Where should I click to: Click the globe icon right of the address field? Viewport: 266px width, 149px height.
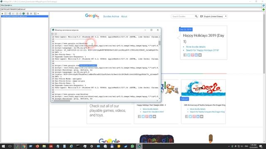click(264, 5)
